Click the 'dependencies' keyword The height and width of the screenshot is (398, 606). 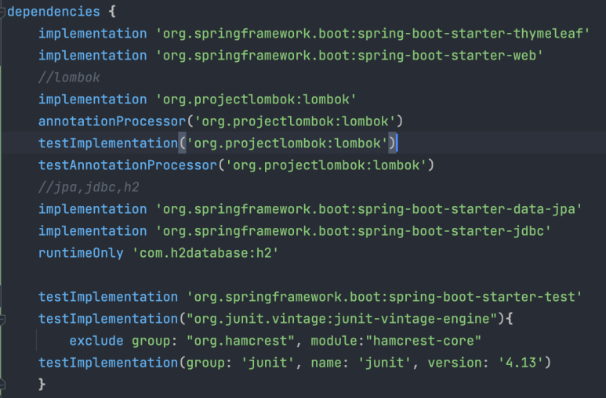click(54, 12)
